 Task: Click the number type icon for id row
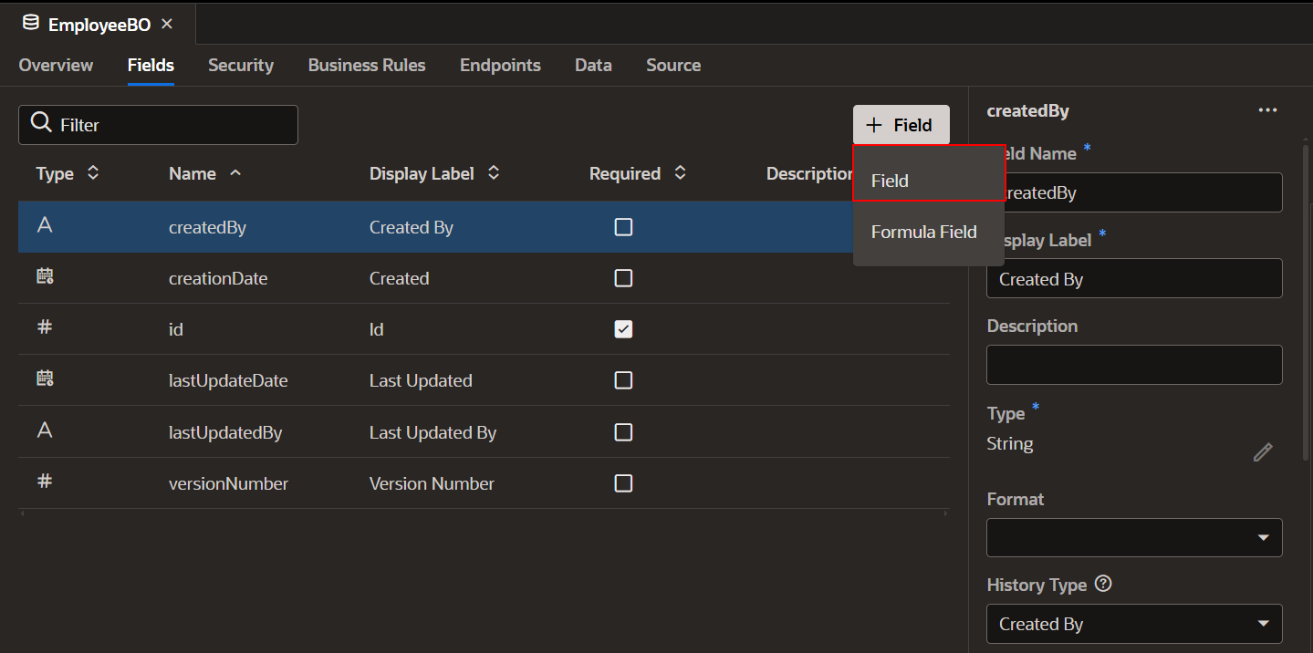point(45,327)
